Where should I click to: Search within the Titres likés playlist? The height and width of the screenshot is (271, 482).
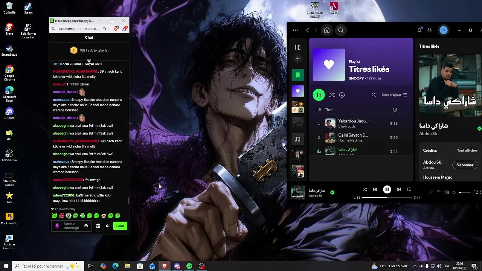pyautogui.click(x=374, y=95)
